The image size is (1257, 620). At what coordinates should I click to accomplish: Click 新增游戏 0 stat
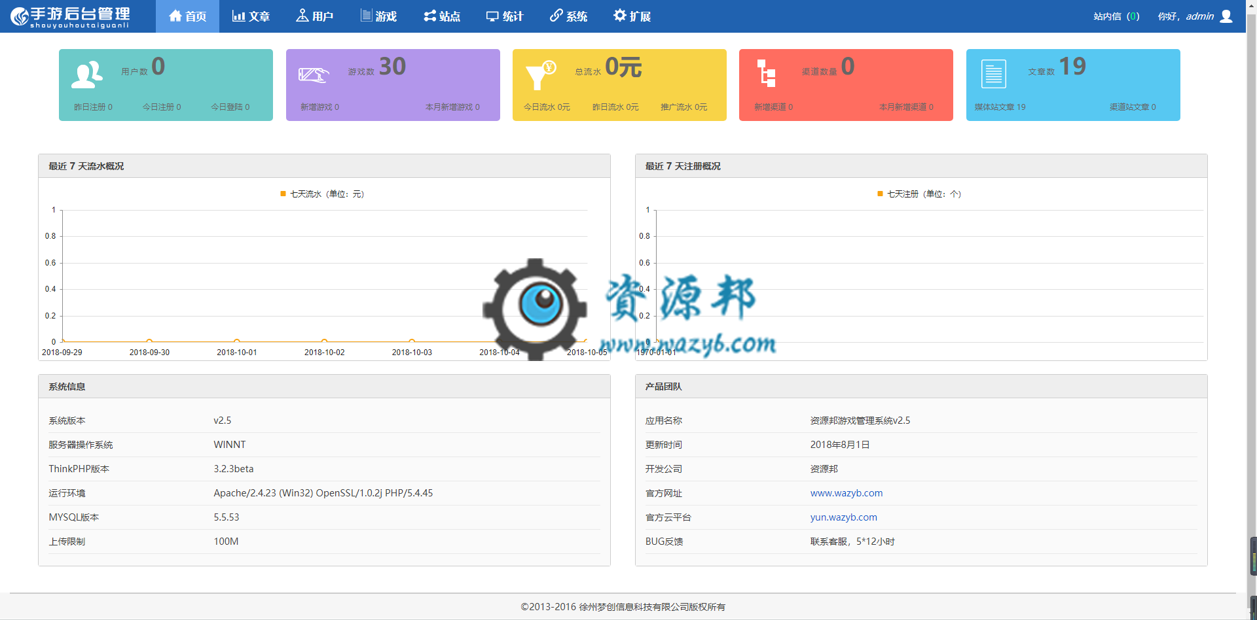(319, 107)
